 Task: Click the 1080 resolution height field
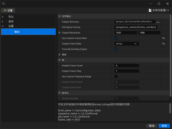coord(149,33)
